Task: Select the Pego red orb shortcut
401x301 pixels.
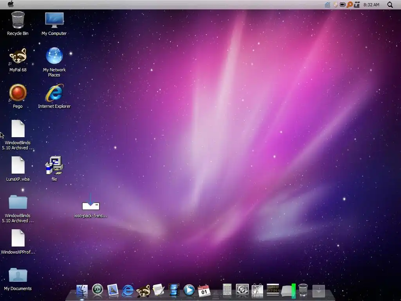Action: [x=18, y=96]
